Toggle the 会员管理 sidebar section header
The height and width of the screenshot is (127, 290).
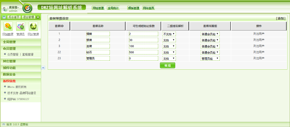point(21,48)
